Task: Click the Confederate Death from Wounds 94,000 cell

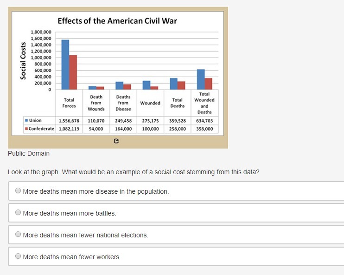Action: [x=96, y=129]
